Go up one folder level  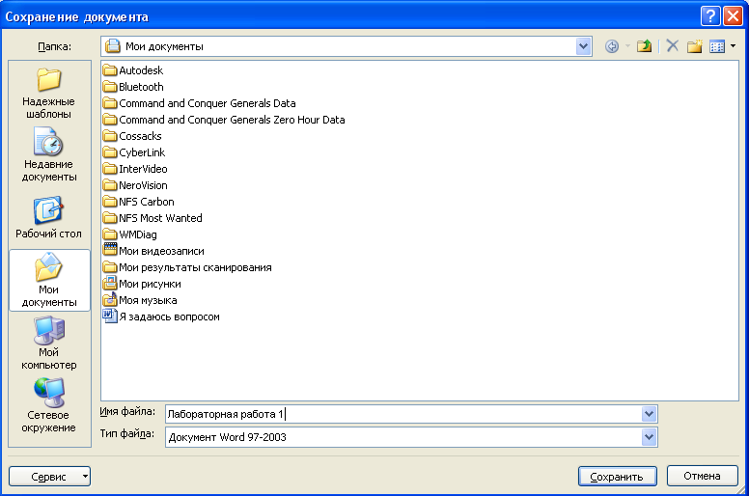[645, 46]
